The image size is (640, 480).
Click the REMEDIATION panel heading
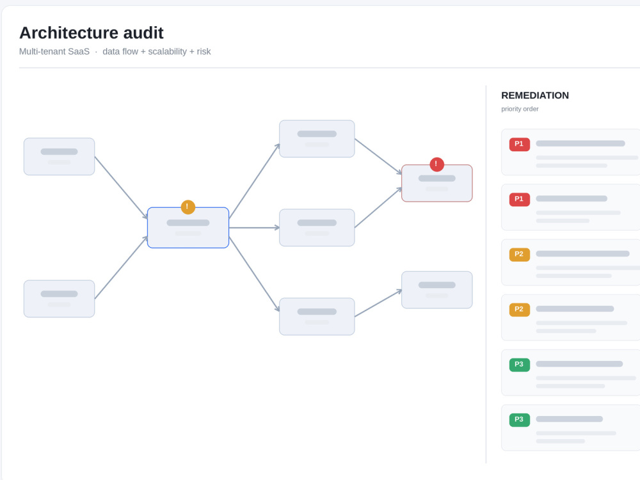pos(534,95)
